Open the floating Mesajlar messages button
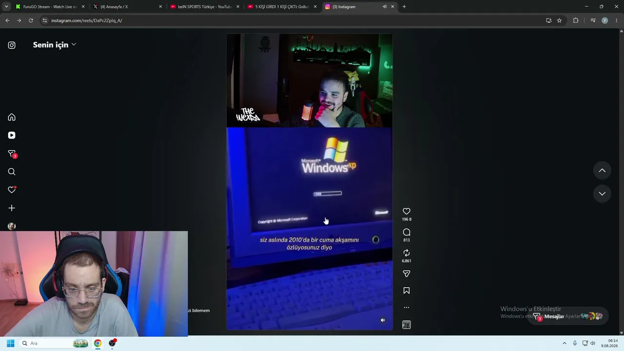 [x=568, y=316]
